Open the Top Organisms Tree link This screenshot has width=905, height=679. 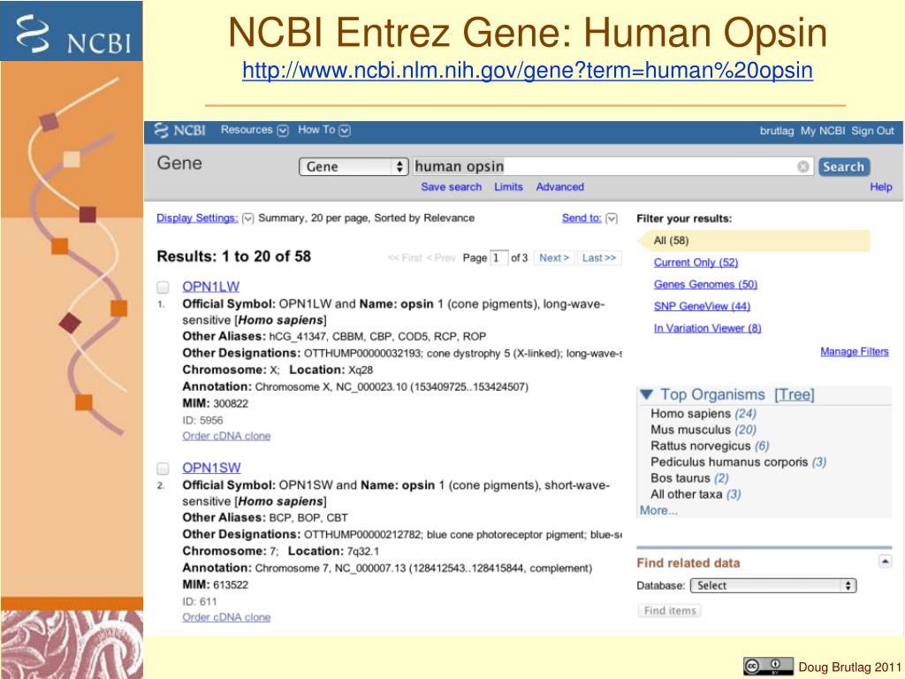pyautogui.click(x=795, y=395)
